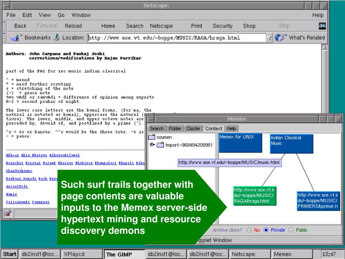Screen dimensions: 345x259
Task: Click the green RAGA/hraga.html node
Action: (x=255, y=196)
